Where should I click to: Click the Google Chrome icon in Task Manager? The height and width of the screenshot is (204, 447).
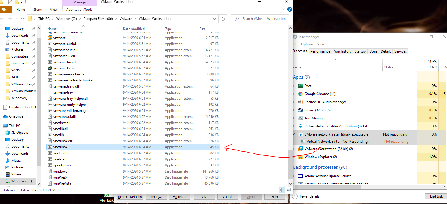[300, 94]
